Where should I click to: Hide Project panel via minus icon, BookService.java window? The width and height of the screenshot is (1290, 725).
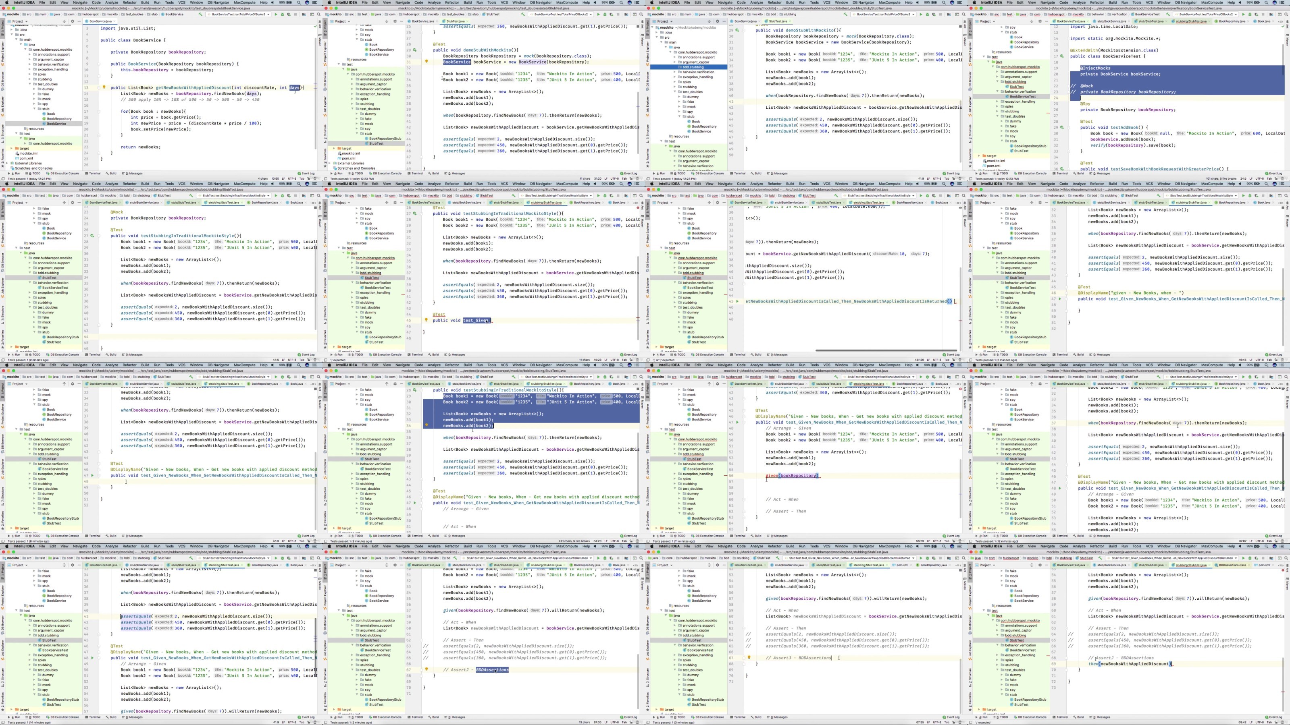(79, 21)
